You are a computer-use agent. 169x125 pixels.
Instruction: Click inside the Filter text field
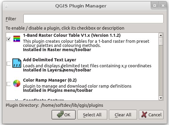93,19
